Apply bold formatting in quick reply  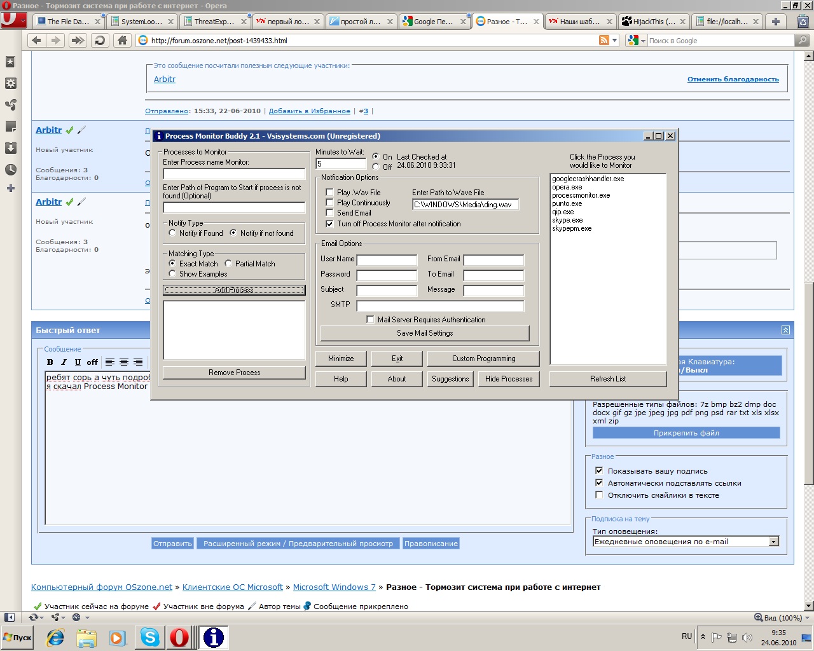pyautogui.click(x=50, y=362)
